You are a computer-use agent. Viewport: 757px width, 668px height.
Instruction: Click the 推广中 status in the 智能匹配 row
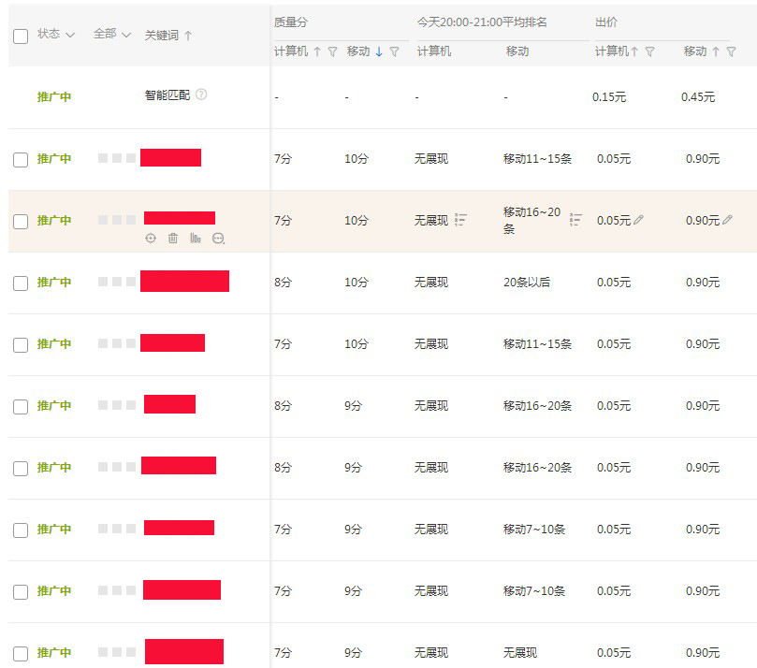[x=54, y=97]
